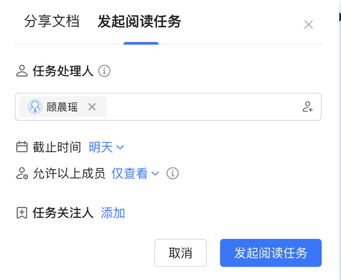The image size is (341, 280).
Task: Open the 明天 deadline dropdown
Action: pos(106,147)
